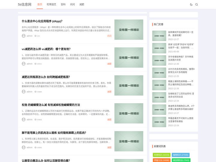This screenshot has width=216, height=162.
Task: Open hot article 各种果树开花结果时间一览表
Action: [x=181, y=34]
